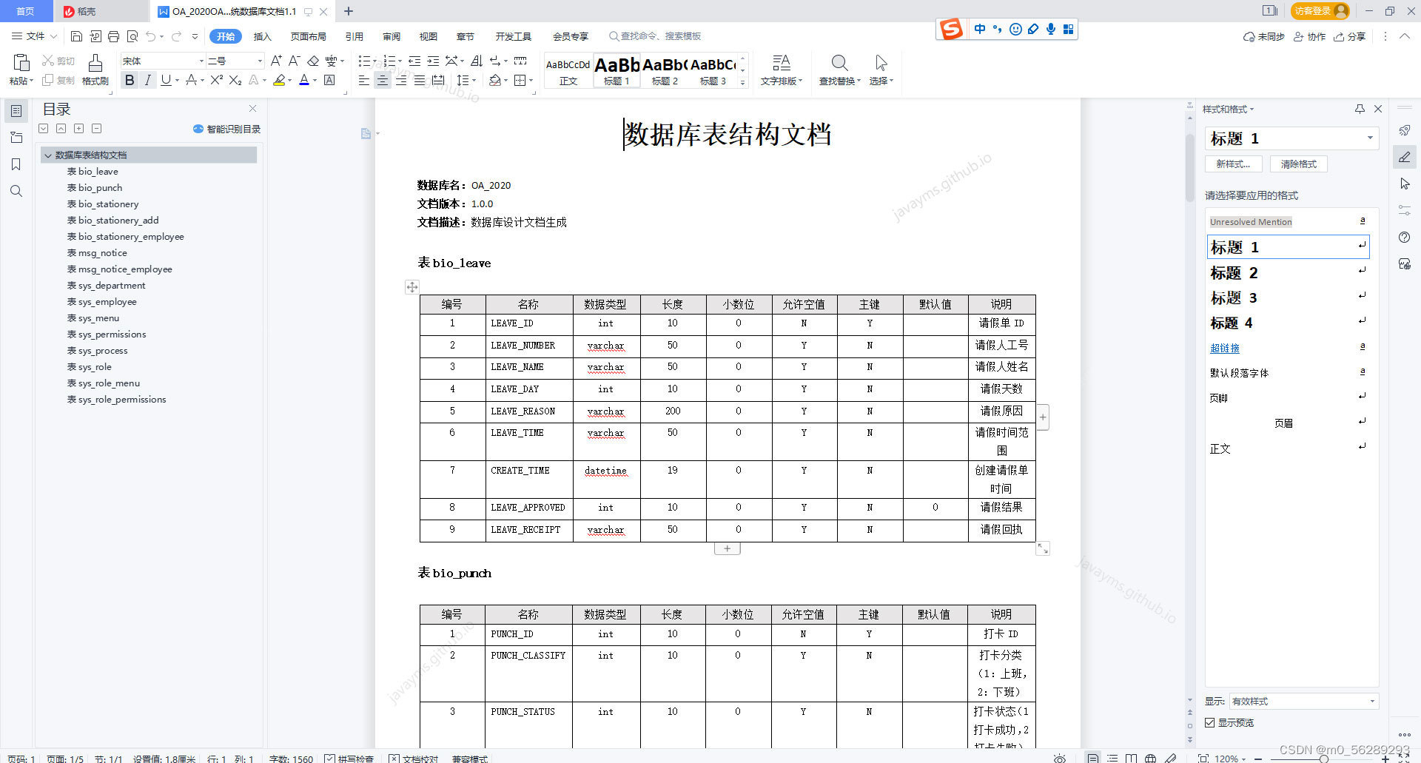1421x763 pixels.
Task: Switch to page layout view in status bar
Action: pyautogui.click(x=1093, y=759)
